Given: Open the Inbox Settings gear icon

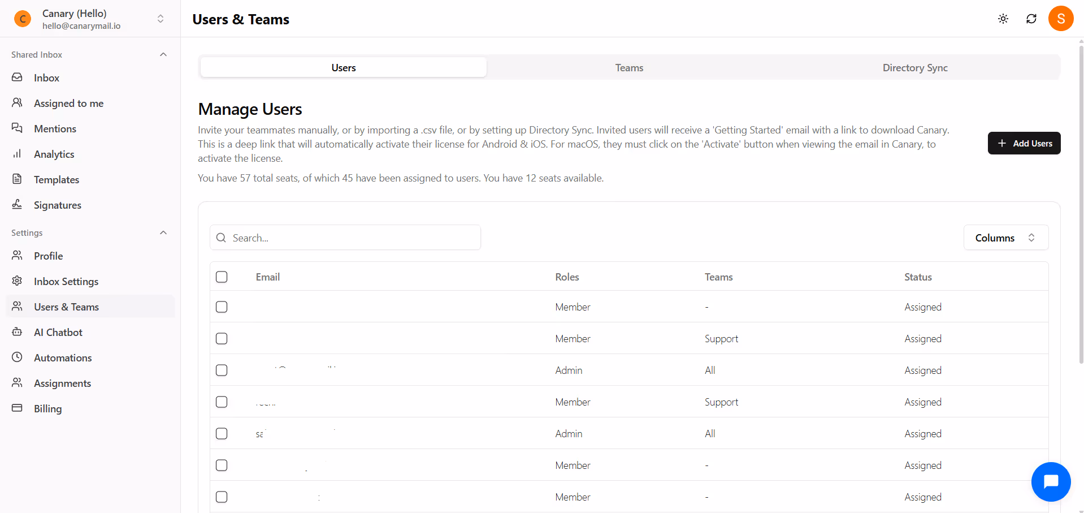Looking at the screenshot, I should (x=17, y=281).
